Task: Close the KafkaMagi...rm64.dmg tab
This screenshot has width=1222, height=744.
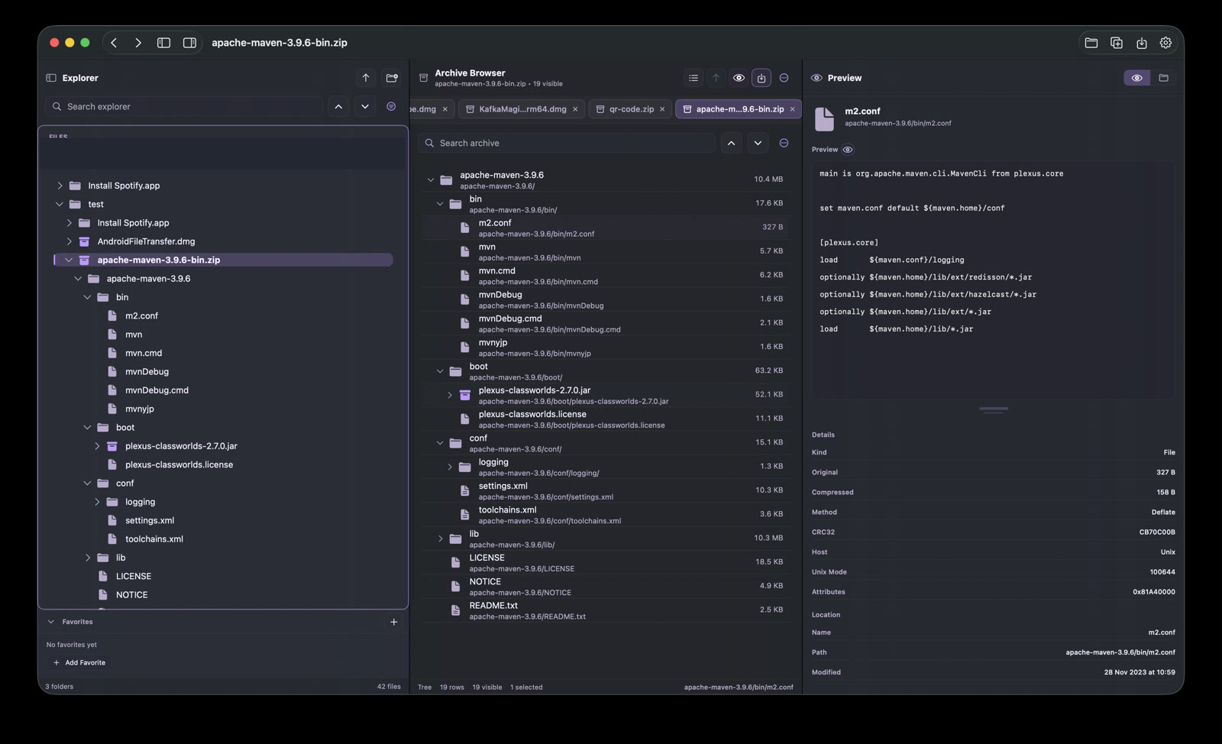Action: [x=575, y=109]
